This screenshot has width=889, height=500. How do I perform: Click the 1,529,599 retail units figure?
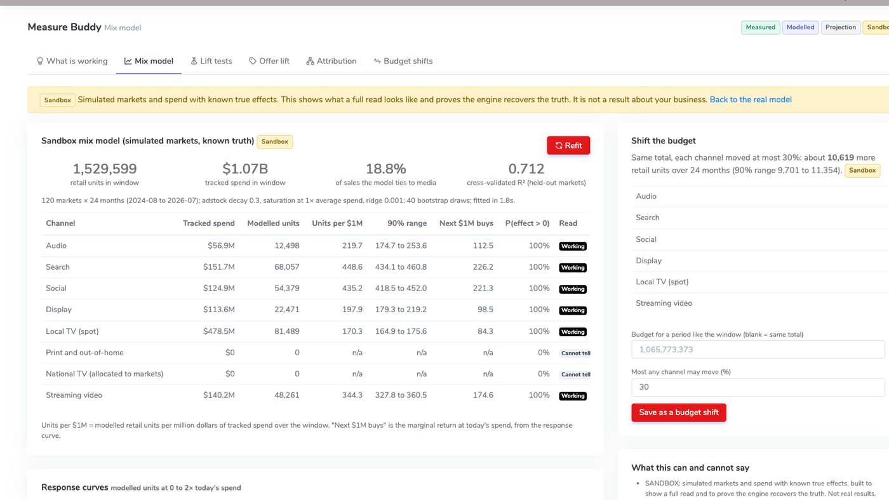[x=105, y=169]
